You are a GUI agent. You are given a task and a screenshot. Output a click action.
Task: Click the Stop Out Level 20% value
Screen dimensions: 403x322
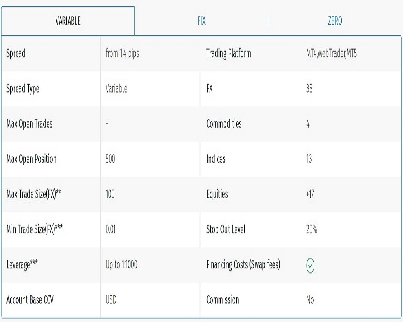pyautogui.click(x=312, y=229)
